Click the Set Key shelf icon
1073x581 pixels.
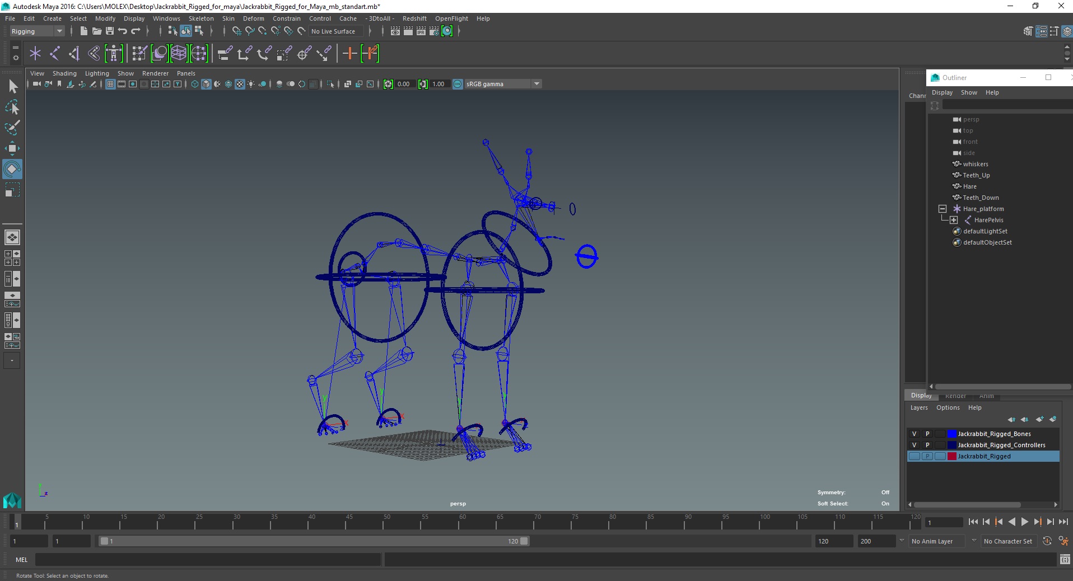pyautogui.click(x=350, y=54)
